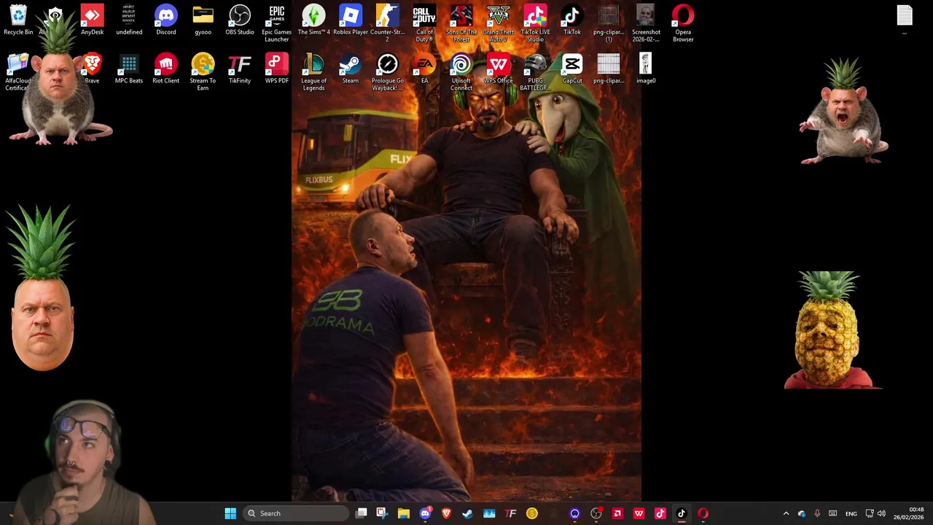Open Steam from the taskbar
Viewport: 933px width, 525px height.
click(467, 513)
